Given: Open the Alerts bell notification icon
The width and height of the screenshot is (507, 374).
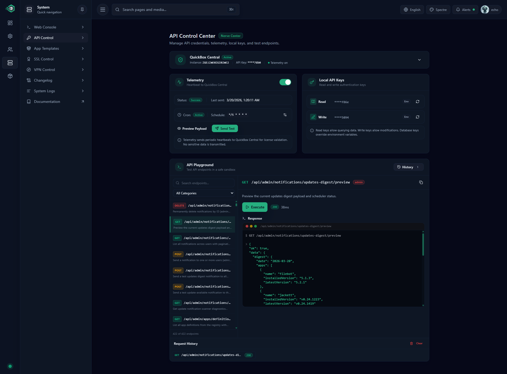Looking at the screenshot, I should click(x=465, y=9).
